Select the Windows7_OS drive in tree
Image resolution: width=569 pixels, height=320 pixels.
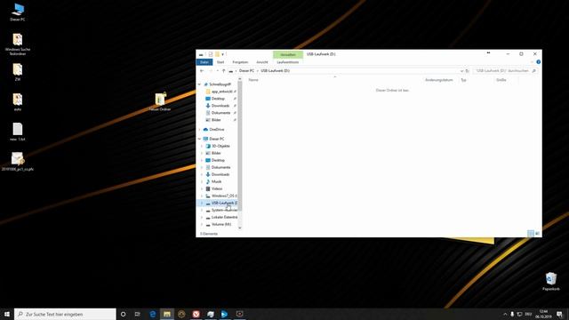click(224, 196)
